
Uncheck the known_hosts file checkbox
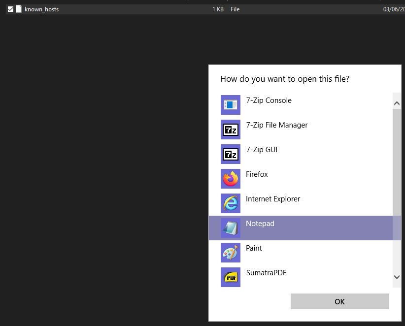10,9
